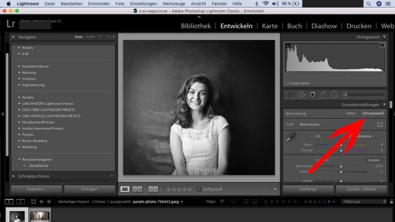
Task: Set treatment to Farbe
Action: click(x=350, y=113)
